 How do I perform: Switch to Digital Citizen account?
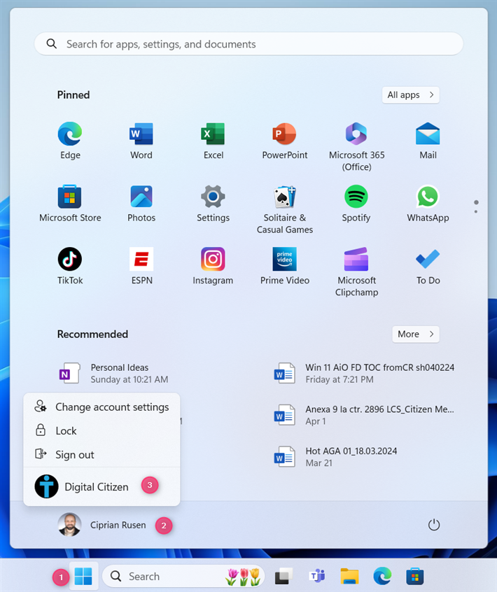(x=101, y=486)
